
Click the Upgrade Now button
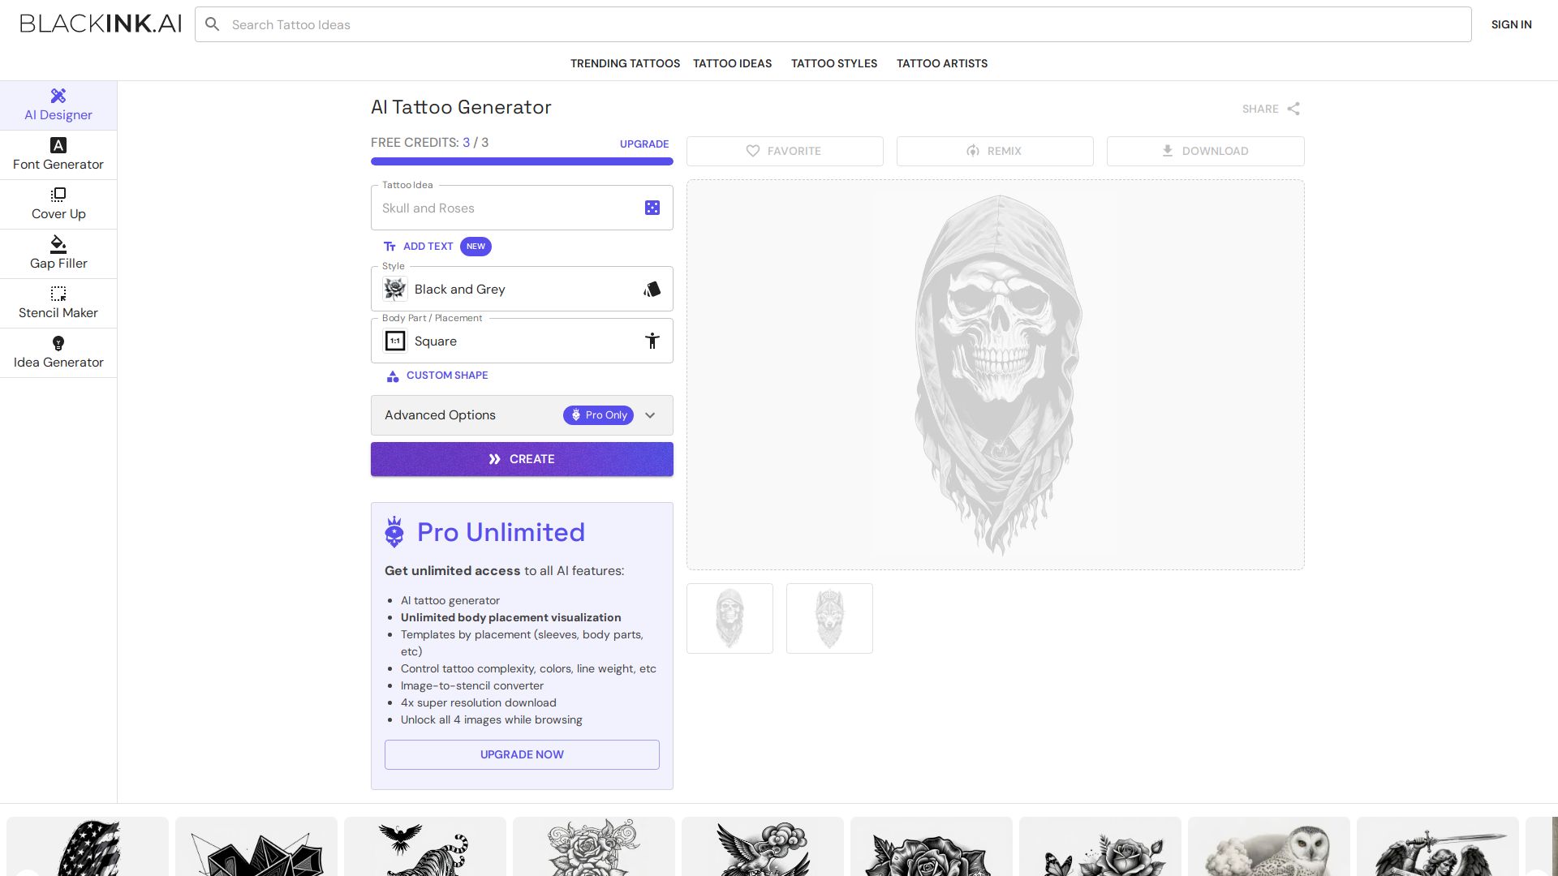[522, 754]
